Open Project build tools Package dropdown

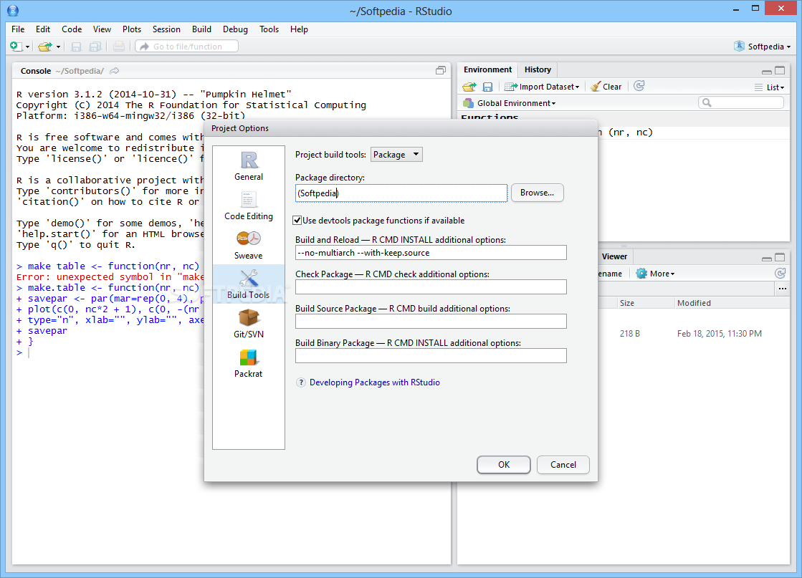coord(396,154)
